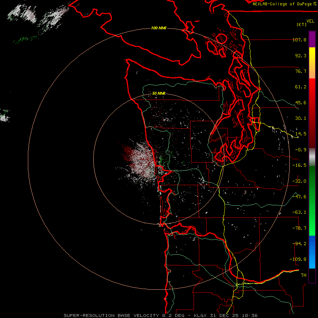This screenshot has width=318, height=318.
Task: Click the [KT] units label
Action: [301, 24]
